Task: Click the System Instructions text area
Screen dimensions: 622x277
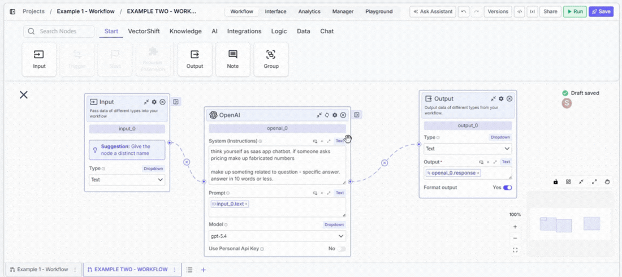Action: [x=277, y=165]
